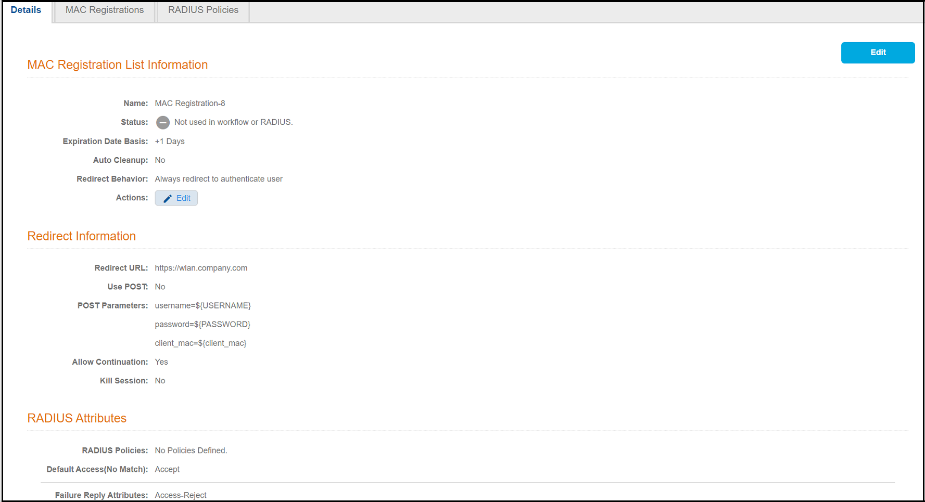This screenshot has width=925, height=502.
Task: Click the Auto Cleanup 'No' value
Action: (160, 160)
